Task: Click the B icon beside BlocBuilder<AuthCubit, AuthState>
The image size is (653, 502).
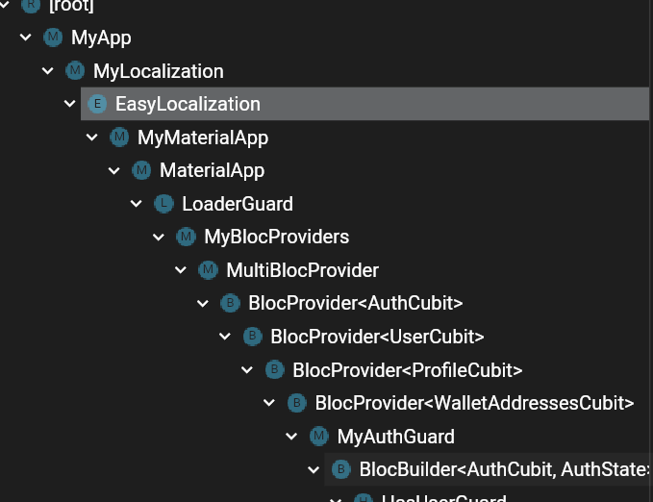Action: 341,469
